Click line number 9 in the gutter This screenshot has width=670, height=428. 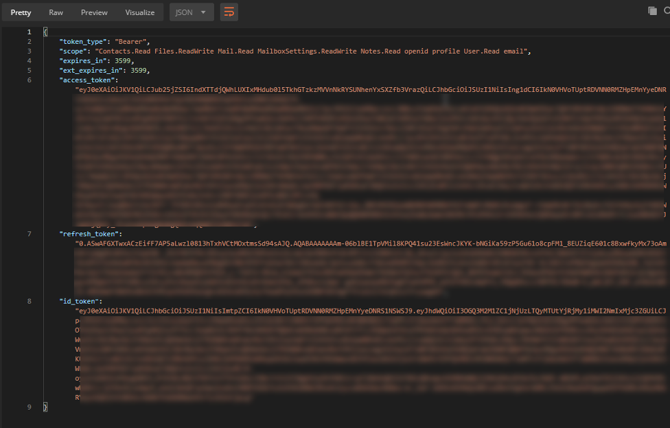pos(29,407)
